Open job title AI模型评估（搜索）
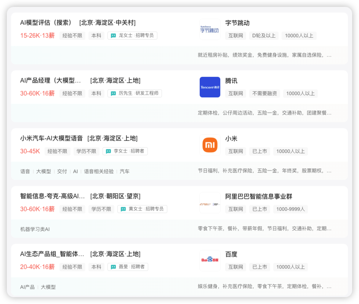The height and width of the screenshot is (304, 359). [x=46, y=22]
